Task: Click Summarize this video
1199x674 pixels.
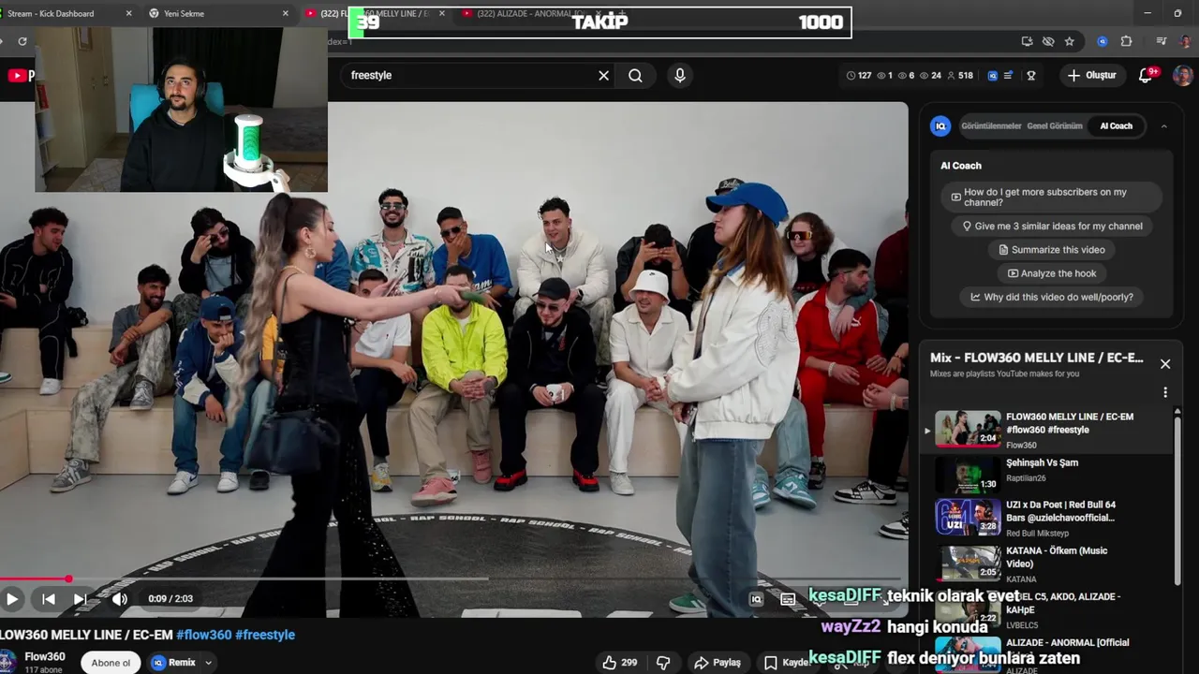Action: (x=1051, y=250)
